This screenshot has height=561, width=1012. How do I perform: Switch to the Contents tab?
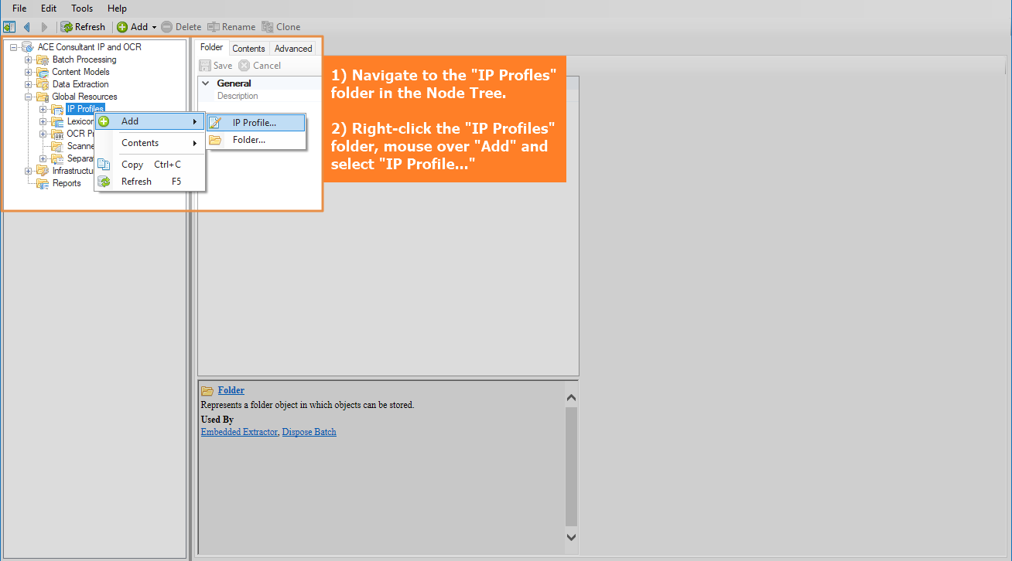coord(248,49)
